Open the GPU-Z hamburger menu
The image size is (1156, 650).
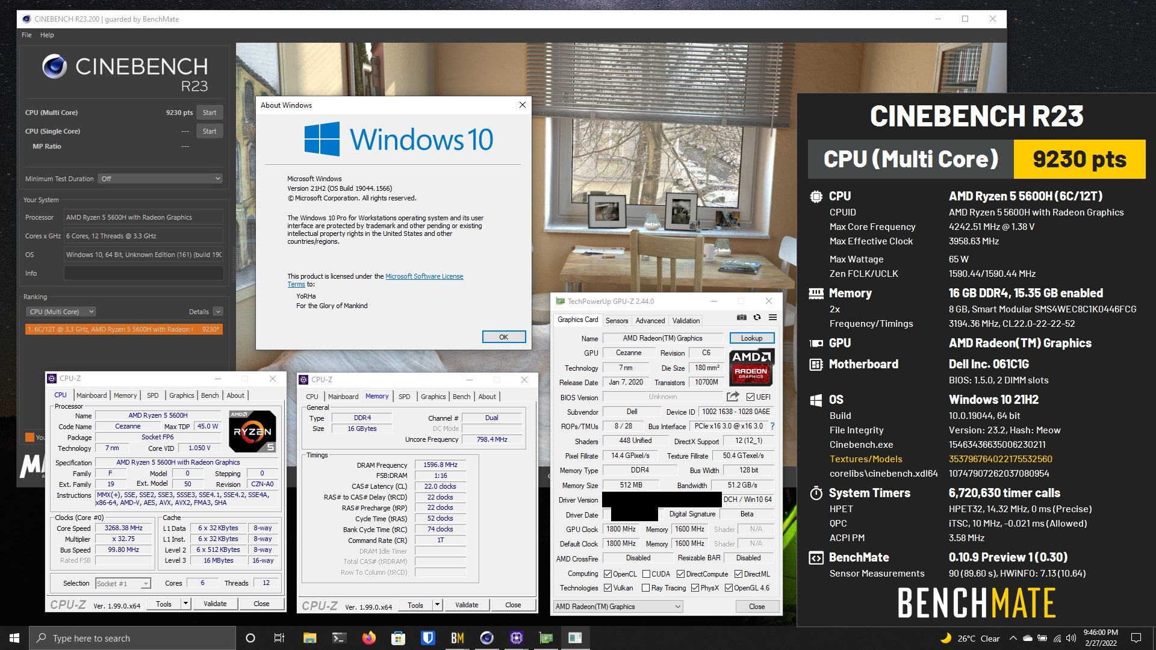pyautogui.click(x=772, y=317)
